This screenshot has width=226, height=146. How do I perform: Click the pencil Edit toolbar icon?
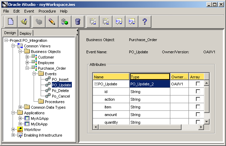pyautogui.click(x=52, y=22)
